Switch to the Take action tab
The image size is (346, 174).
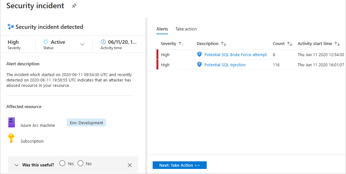click(x=186, y=29)
